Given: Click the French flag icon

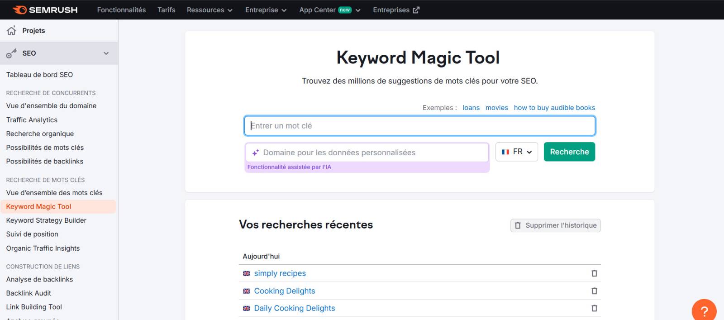Looking at the screenshot, I should click(505, 152).
